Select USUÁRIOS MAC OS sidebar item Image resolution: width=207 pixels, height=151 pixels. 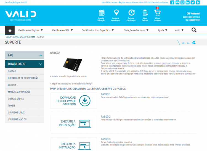tap(25, 119)
